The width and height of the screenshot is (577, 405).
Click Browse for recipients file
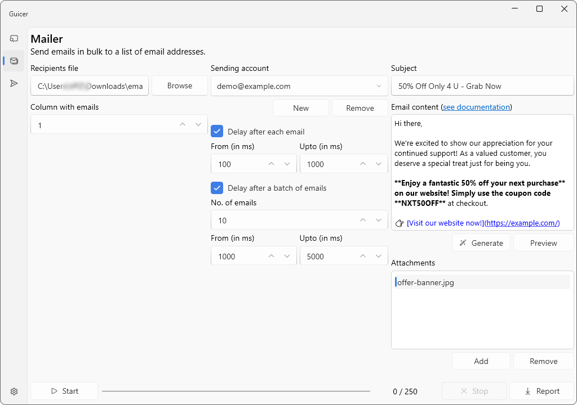[180, 85]
